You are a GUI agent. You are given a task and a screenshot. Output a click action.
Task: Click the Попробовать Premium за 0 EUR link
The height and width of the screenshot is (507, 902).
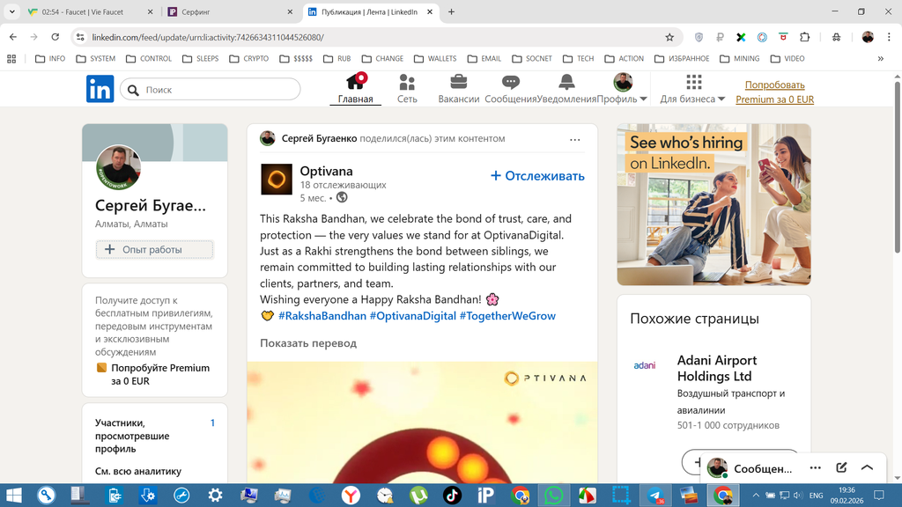[x=775, y=92]
